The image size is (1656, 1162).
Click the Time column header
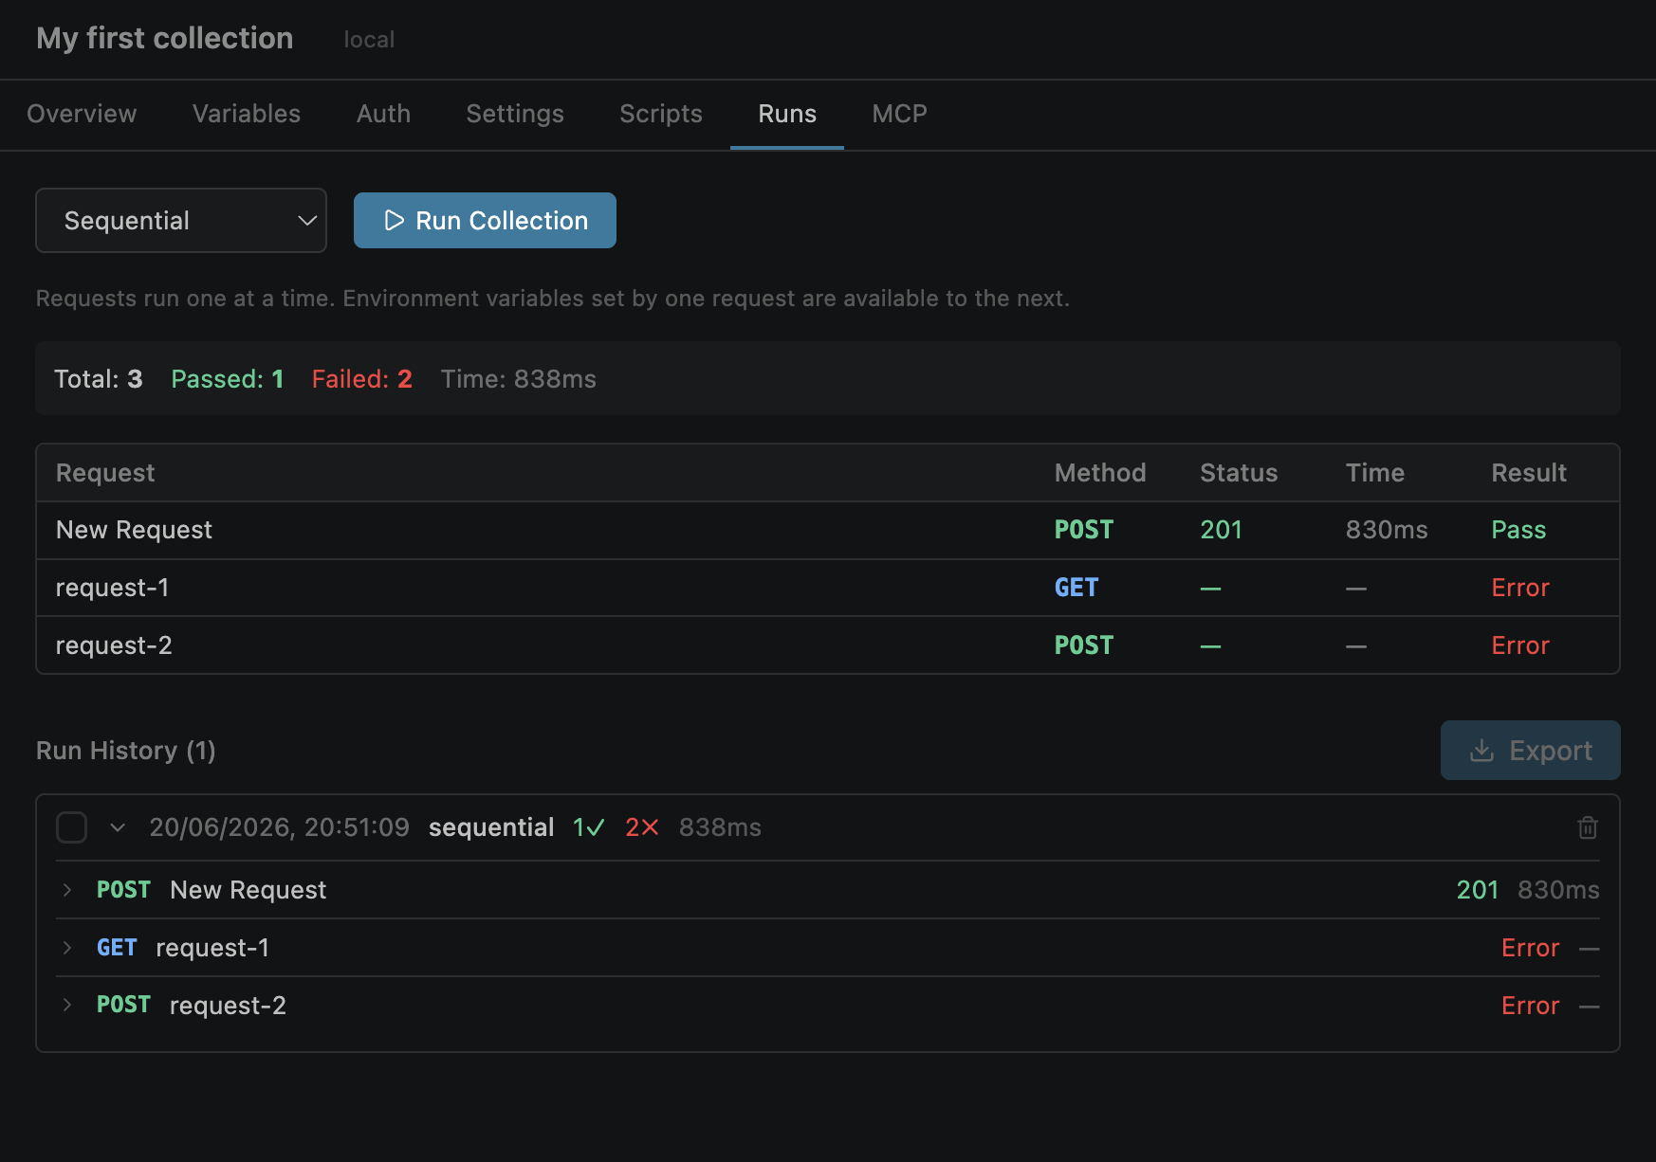tap(1375, 473)
